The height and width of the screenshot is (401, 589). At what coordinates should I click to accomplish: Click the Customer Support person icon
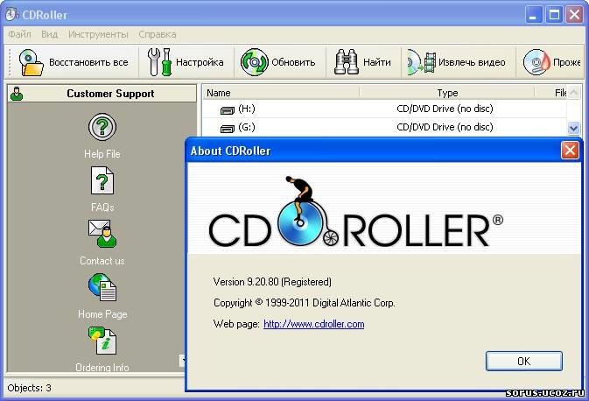(x=17, y=94)
